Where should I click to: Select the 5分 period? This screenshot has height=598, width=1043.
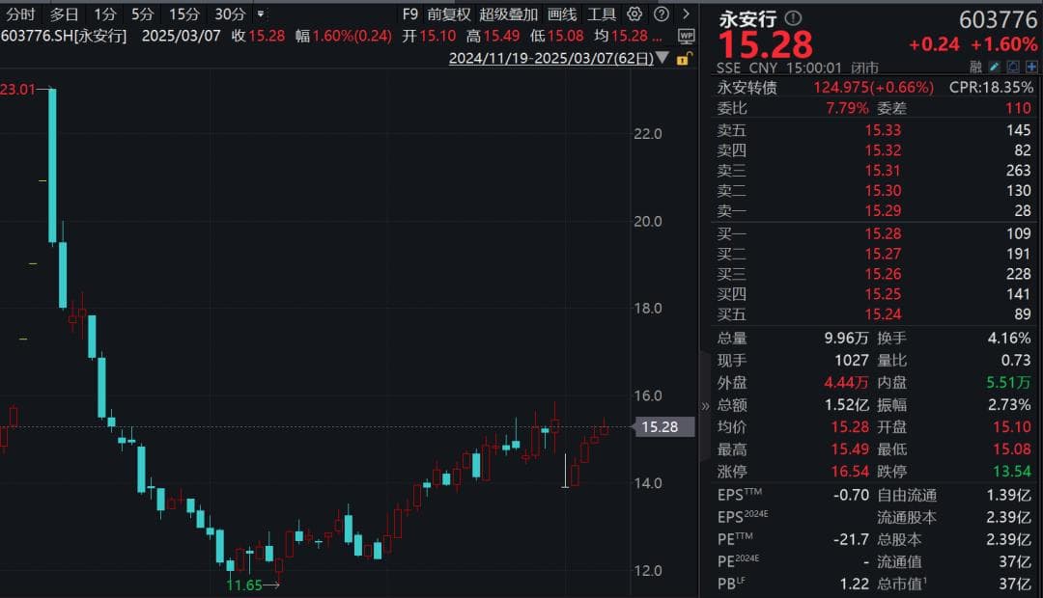(x=142, y=14)
